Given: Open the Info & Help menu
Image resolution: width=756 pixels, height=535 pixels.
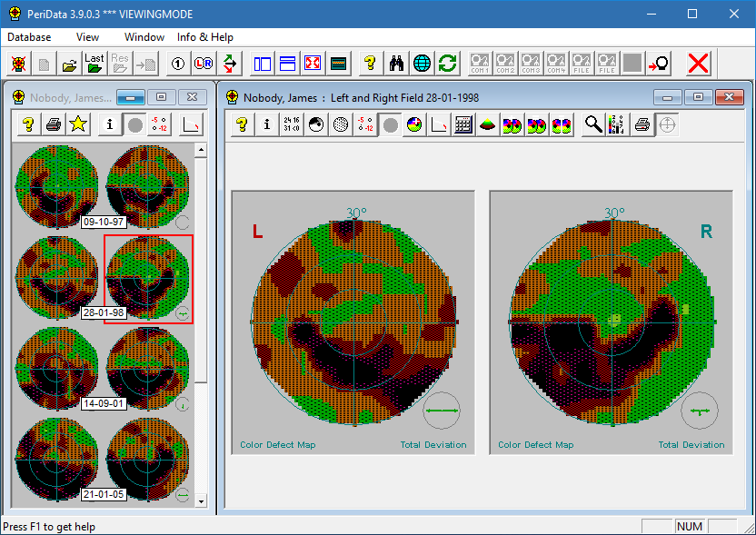Looking at the screenshot, I should (205, 37).
